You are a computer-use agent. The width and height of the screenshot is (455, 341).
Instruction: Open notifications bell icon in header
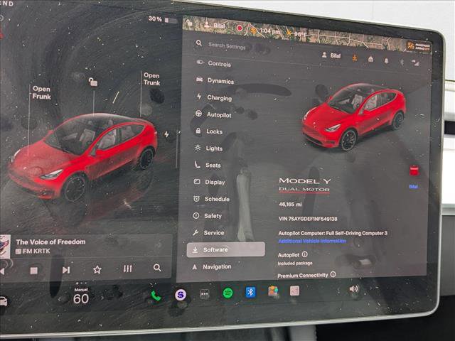387,60
